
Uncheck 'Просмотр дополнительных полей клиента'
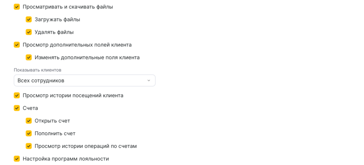pyautogui.click(x=17, y=45)
